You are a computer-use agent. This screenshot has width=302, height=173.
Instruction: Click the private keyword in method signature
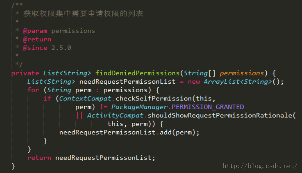click(25, 73)
